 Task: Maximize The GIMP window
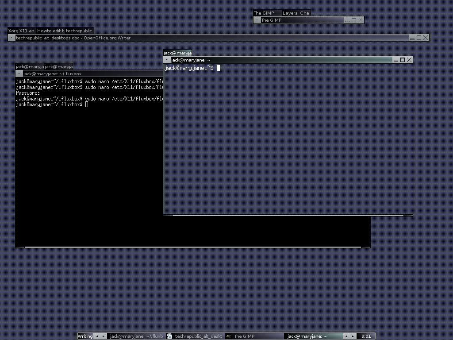click(x=354, y=20)
